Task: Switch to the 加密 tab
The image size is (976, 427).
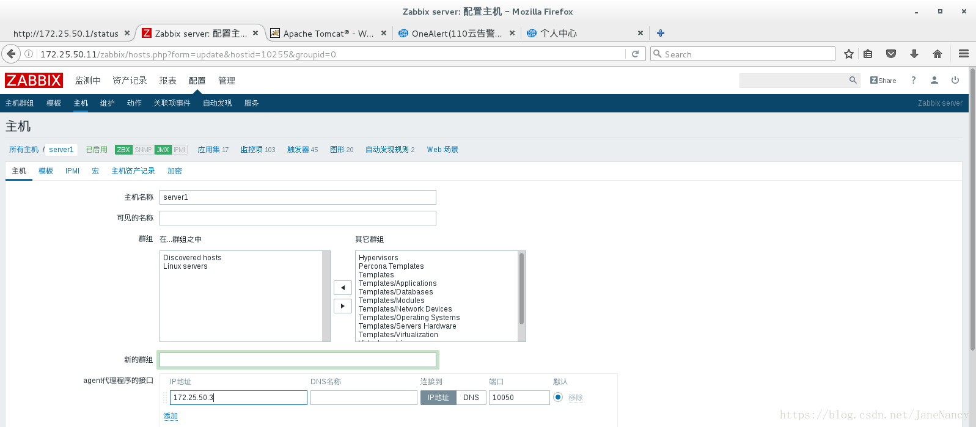Action: 175,171
